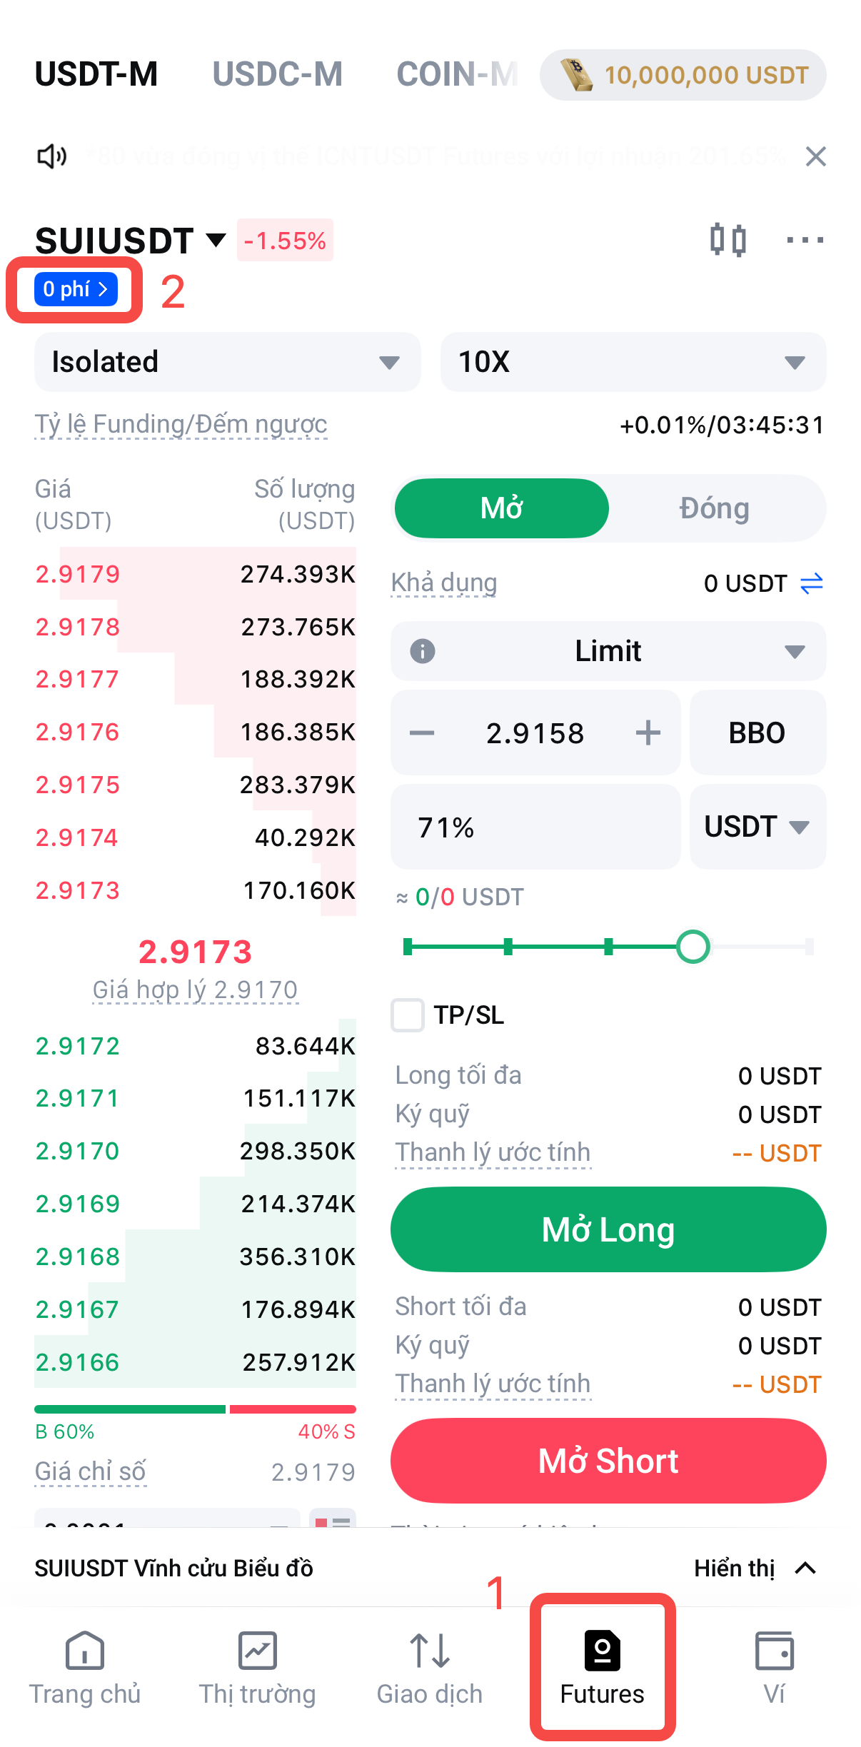Select the Mở open toggle
This screenshot has width=861, height=1747.
coord(502,508)
